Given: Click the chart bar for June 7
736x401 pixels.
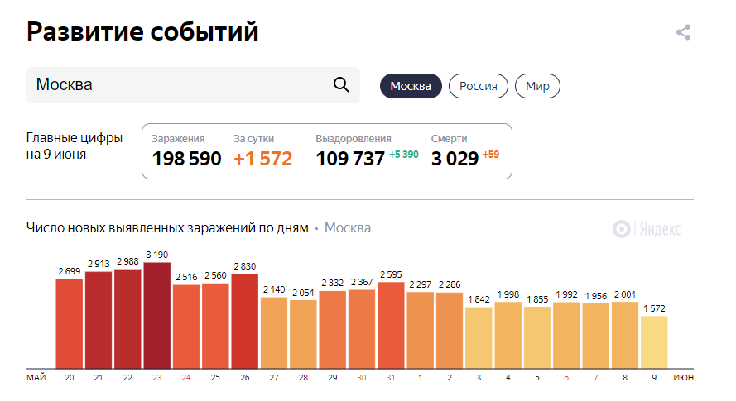Looking at the screenshot, I should 595,336.
